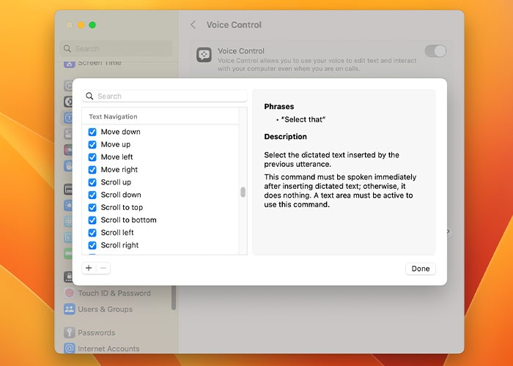This screenshot has width=513, height=366.
Task: Uncheck the Move up command
Action: (x=92, y=144)
